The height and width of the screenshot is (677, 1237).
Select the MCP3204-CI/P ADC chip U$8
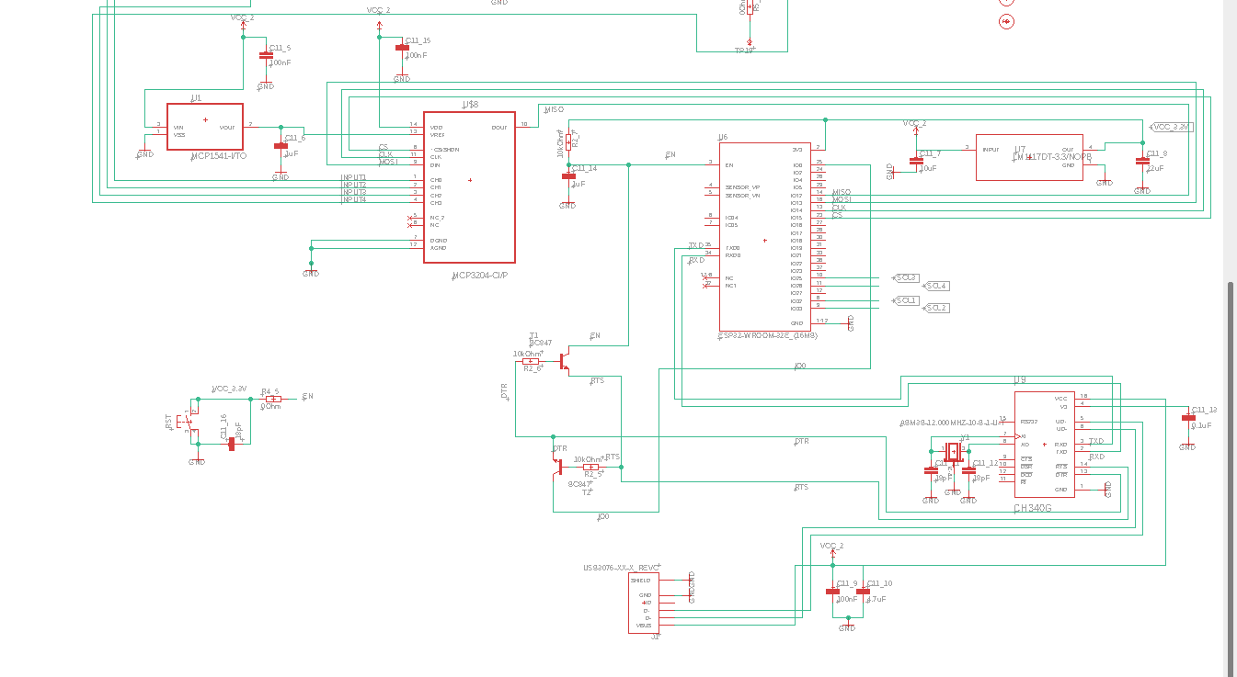[469, 187]
